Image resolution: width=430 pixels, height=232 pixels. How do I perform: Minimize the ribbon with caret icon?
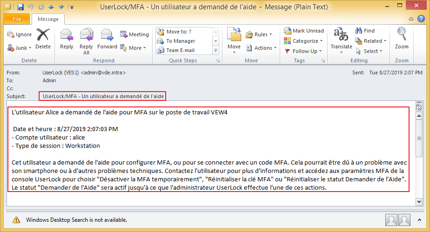click(411, 19)
